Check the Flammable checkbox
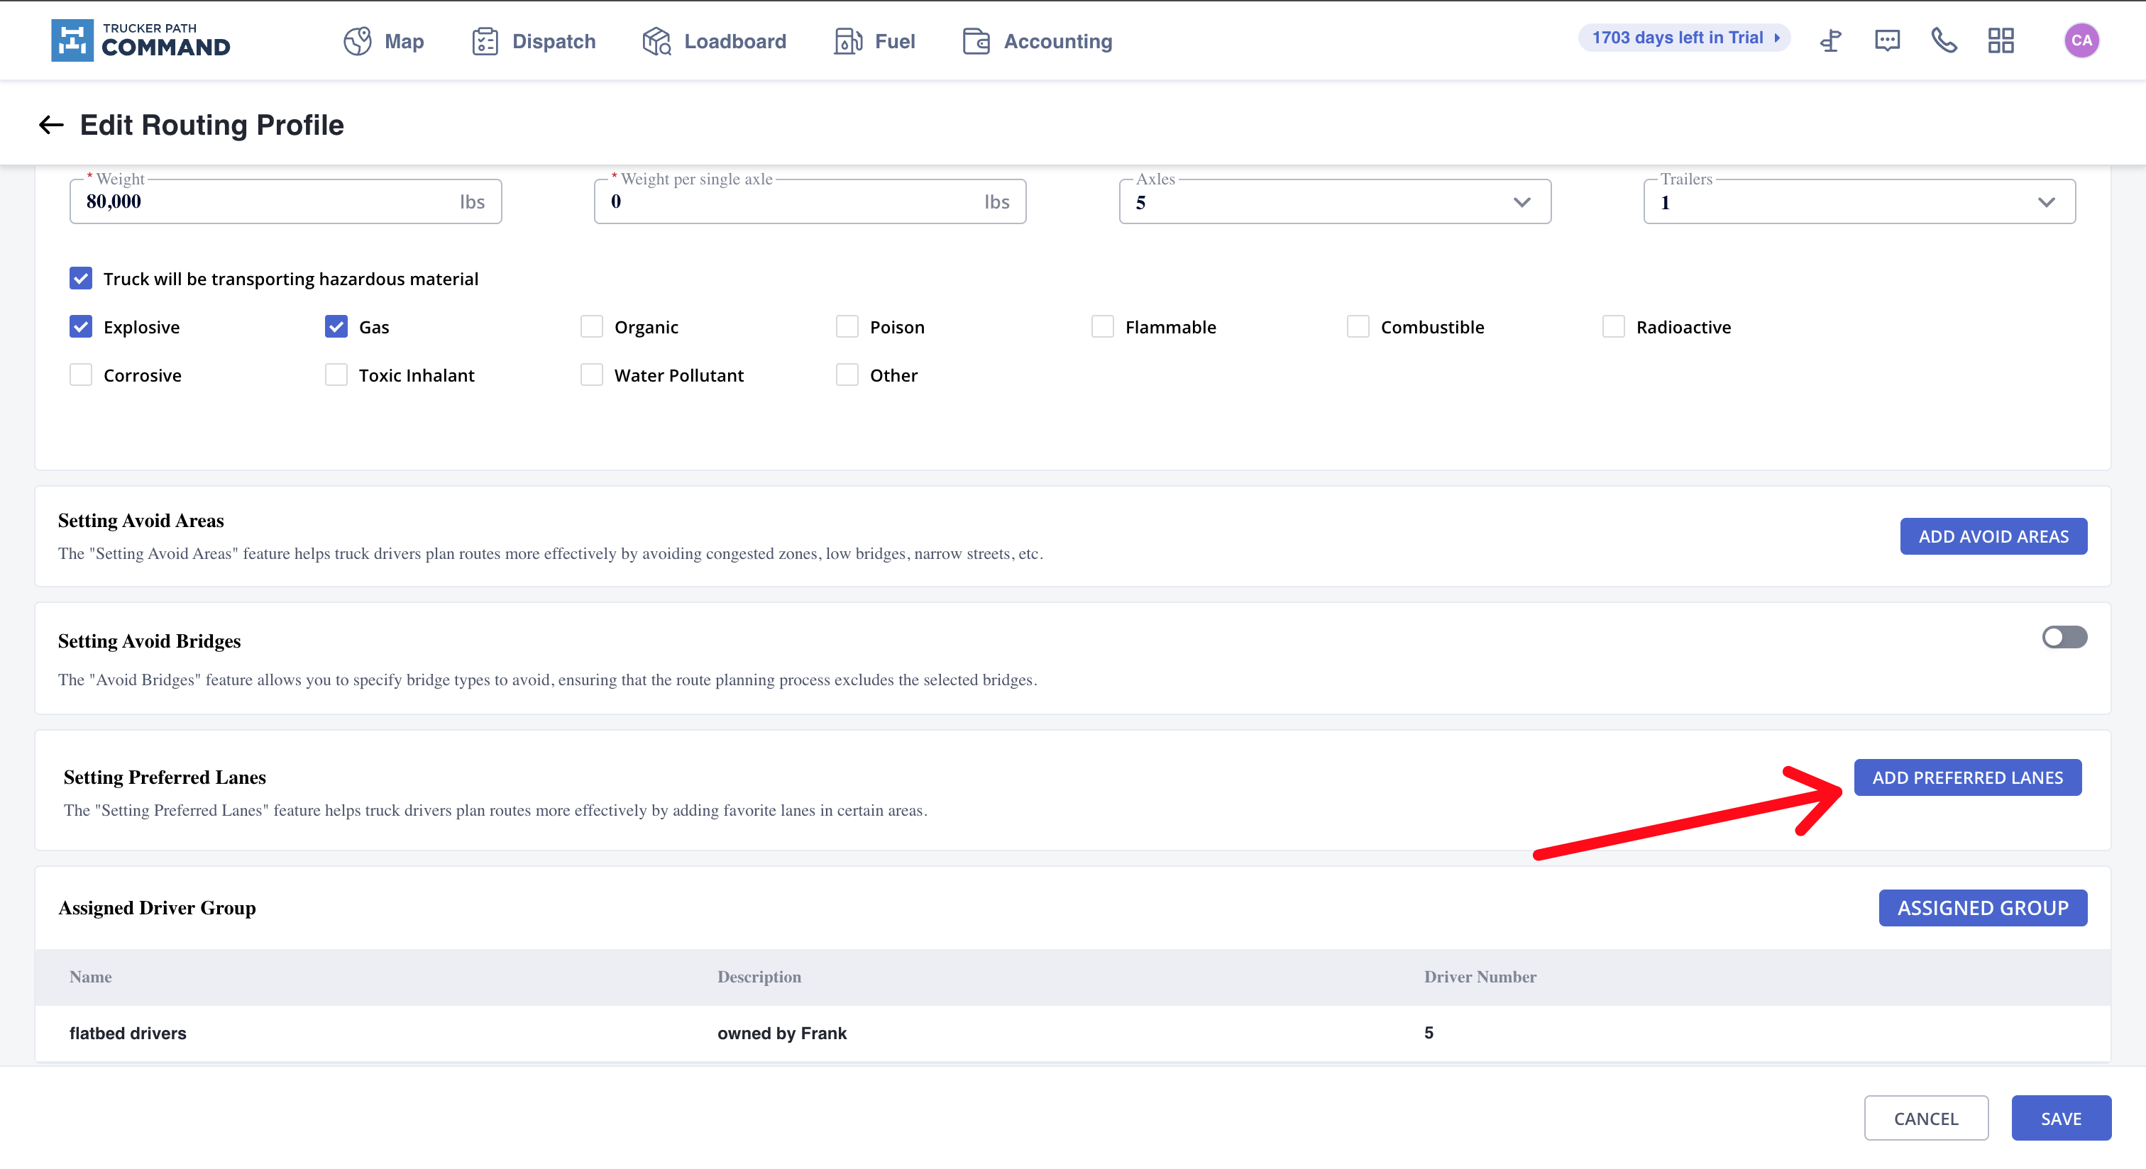Screen dimensions: 2146x1169 (1102, 326)
